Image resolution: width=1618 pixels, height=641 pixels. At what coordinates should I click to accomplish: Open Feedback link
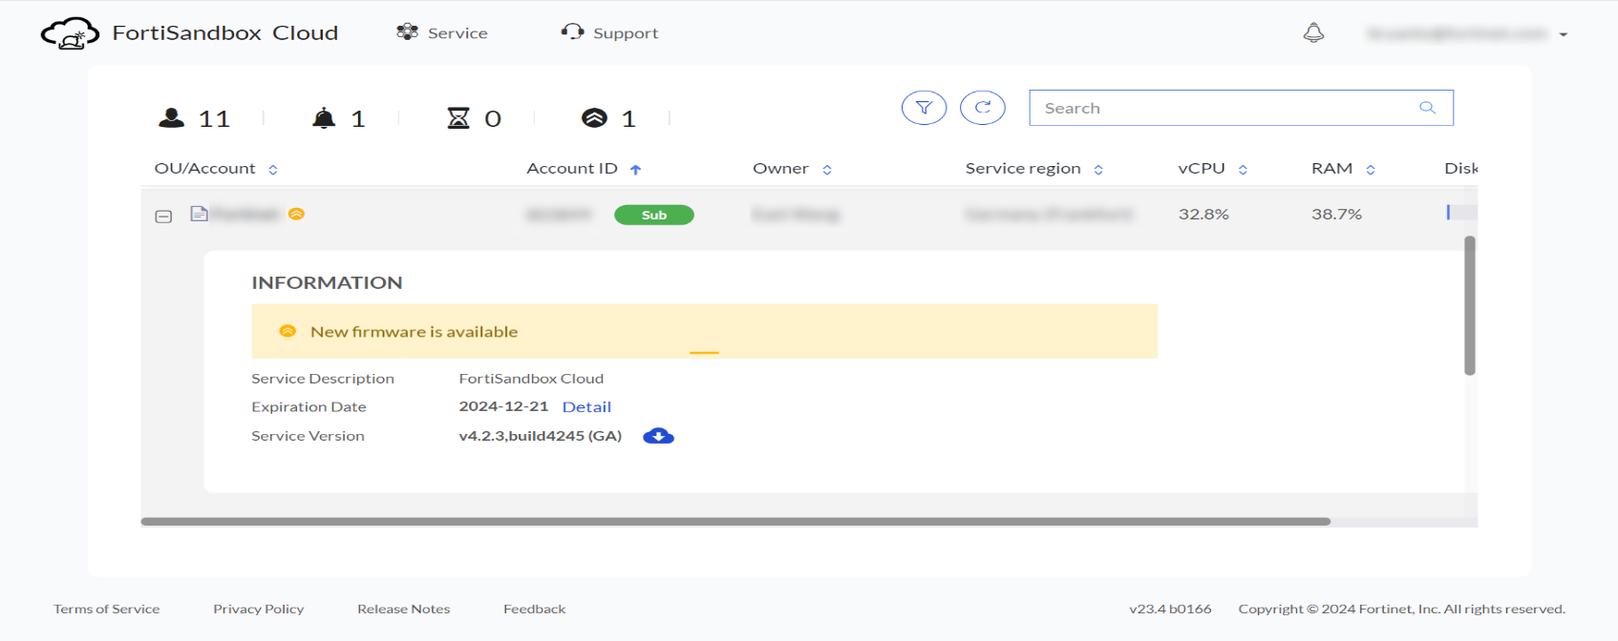(x=535, y=609)
